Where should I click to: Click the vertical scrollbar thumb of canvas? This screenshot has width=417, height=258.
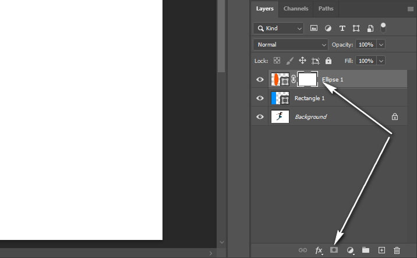click(221, 36)
